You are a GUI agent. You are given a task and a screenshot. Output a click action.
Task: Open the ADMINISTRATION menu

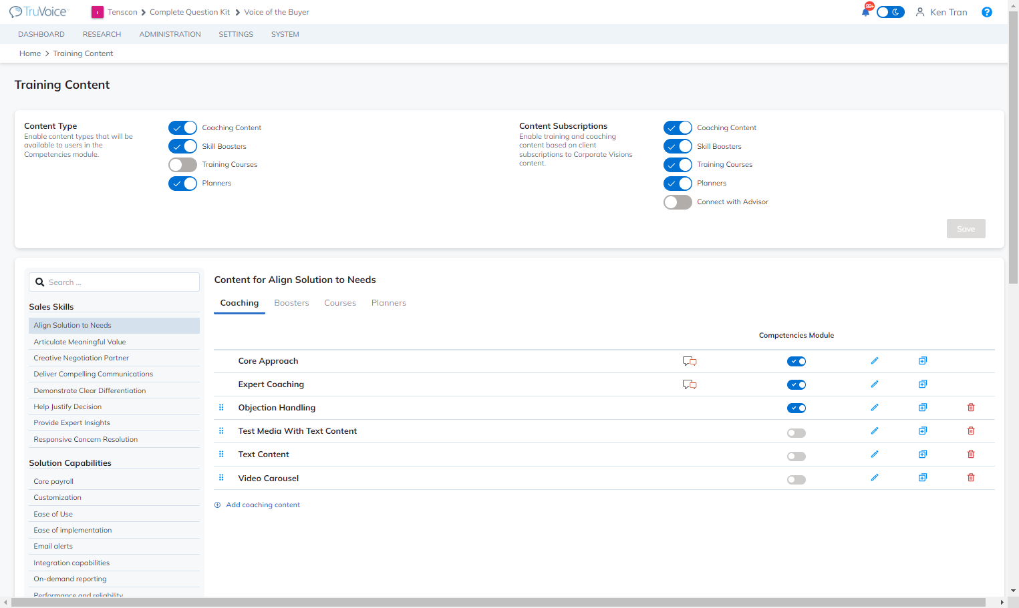pyautogui.click(x=170, y=34)
